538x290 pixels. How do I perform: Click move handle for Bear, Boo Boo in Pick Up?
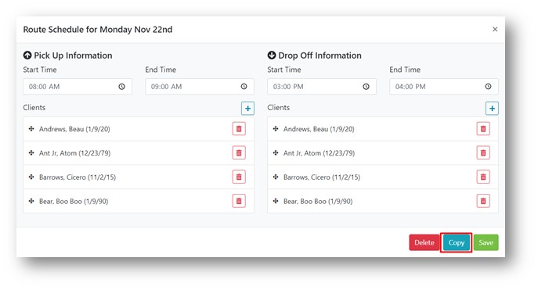31,201
